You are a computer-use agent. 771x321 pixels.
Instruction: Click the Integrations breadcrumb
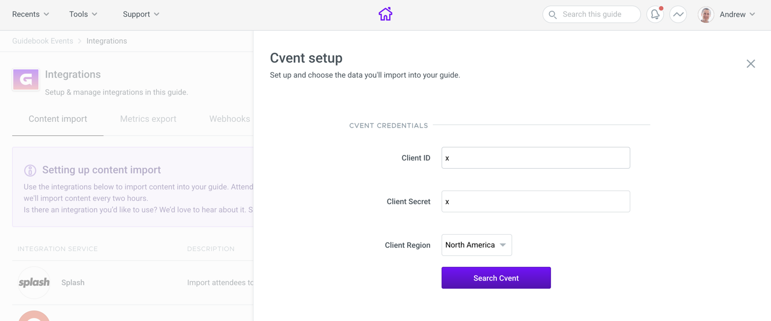click(x=107, y=41)
